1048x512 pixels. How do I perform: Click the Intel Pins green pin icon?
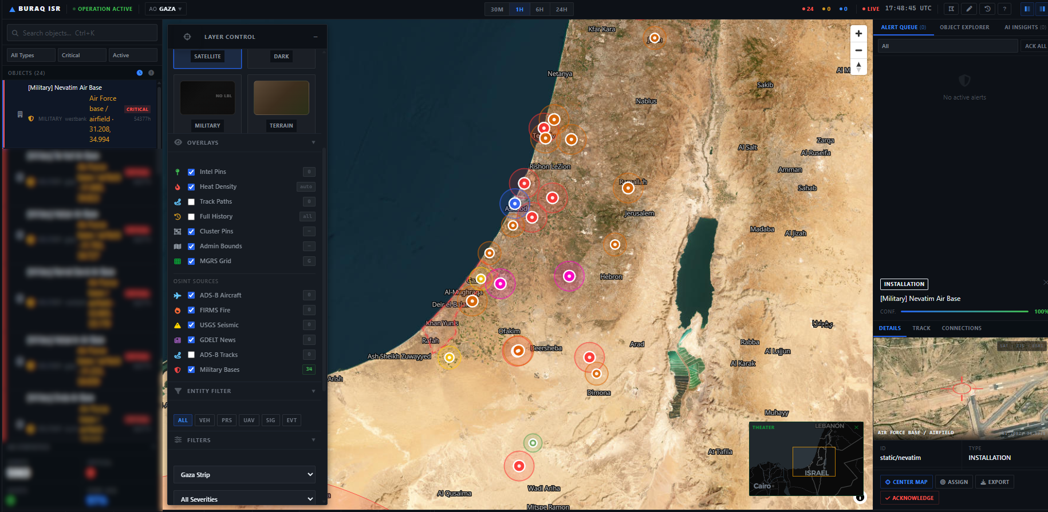click(x=178, y=172)
